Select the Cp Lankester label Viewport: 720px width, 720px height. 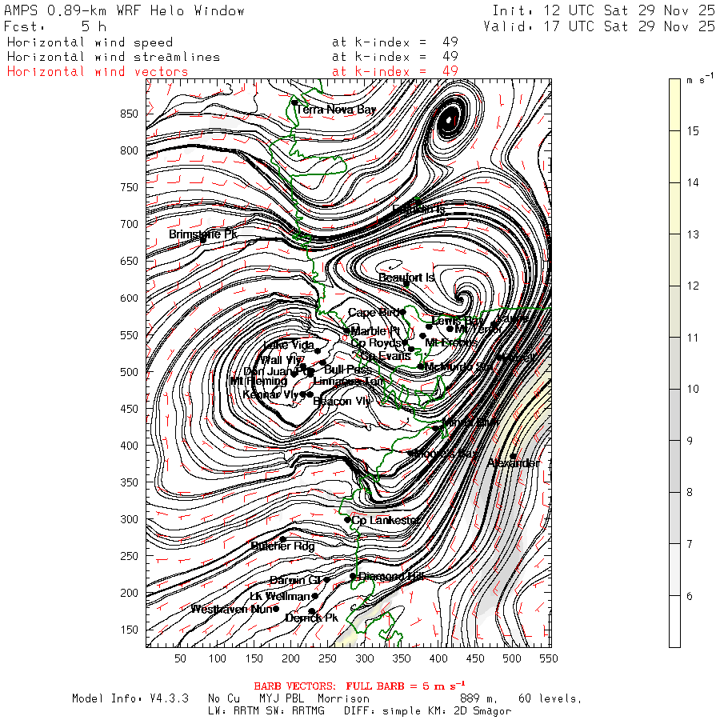coord(386,520)
